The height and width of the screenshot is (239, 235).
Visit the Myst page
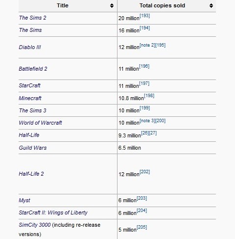24,200
